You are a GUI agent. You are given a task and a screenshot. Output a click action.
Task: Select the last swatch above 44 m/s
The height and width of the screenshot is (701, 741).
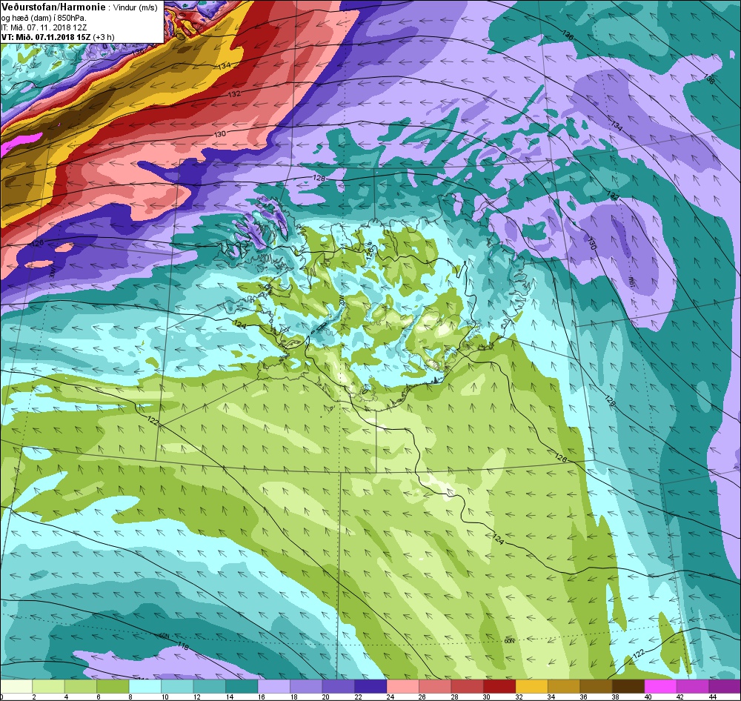pyautogui.click(x=725, y=686)
